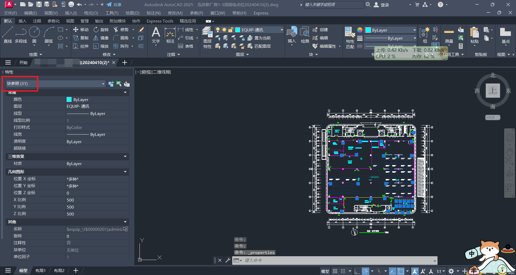Toggle annotation object visibility in status bar
The image size is (516, 275).
tap(415, 271)
